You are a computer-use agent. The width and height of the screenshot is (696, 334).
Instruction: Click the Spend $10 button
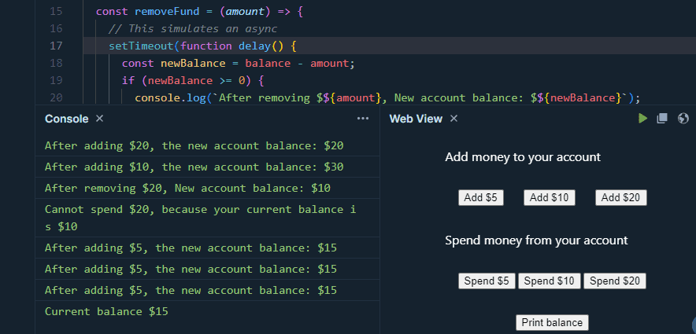pyautogui.click(x=550, y=281)
